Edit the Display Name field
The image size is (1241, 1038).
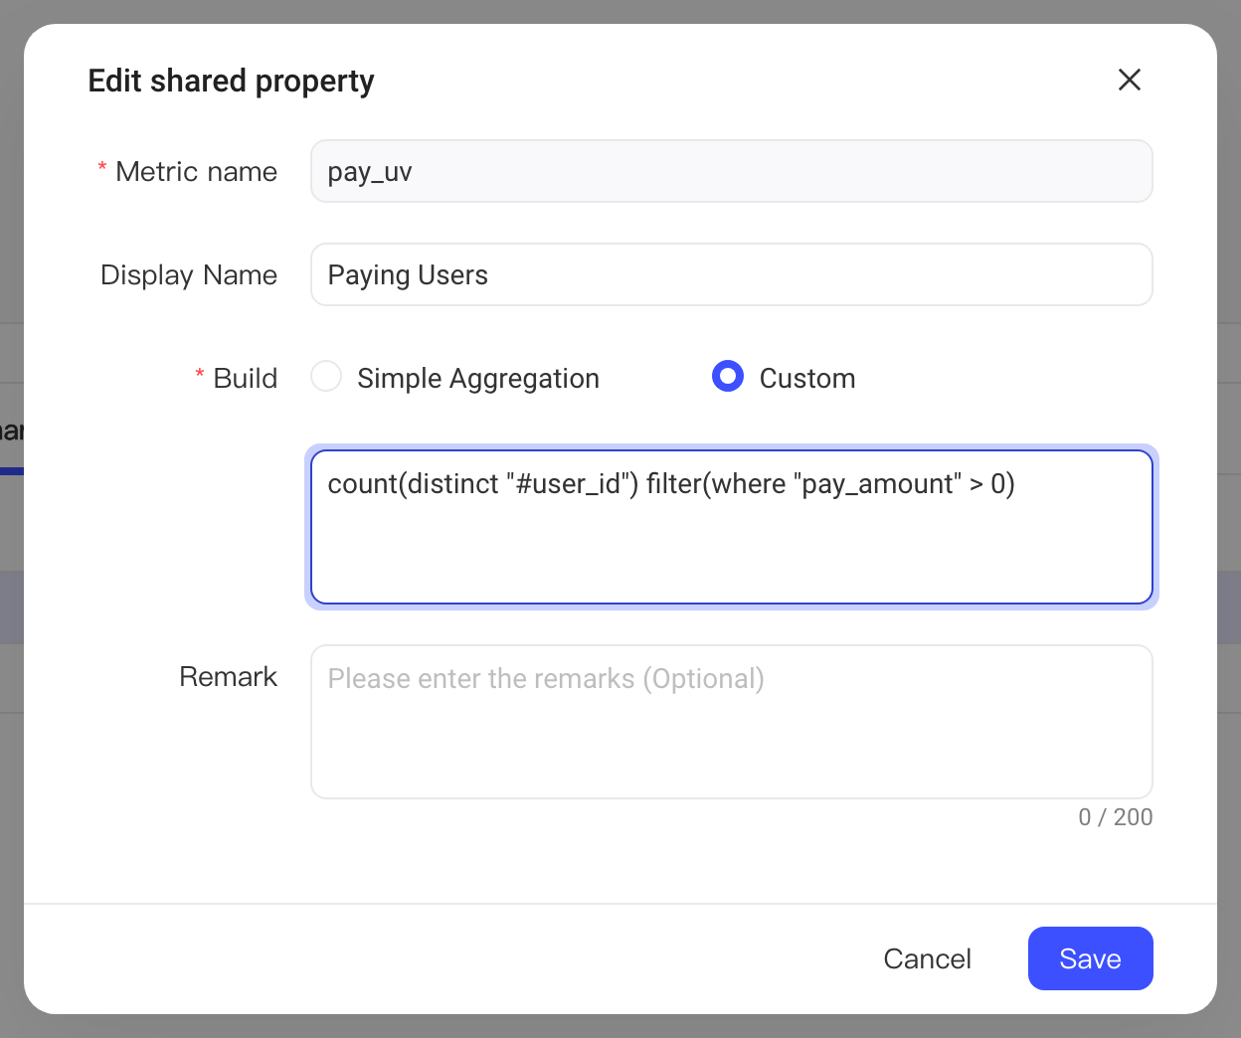(732, 274)
